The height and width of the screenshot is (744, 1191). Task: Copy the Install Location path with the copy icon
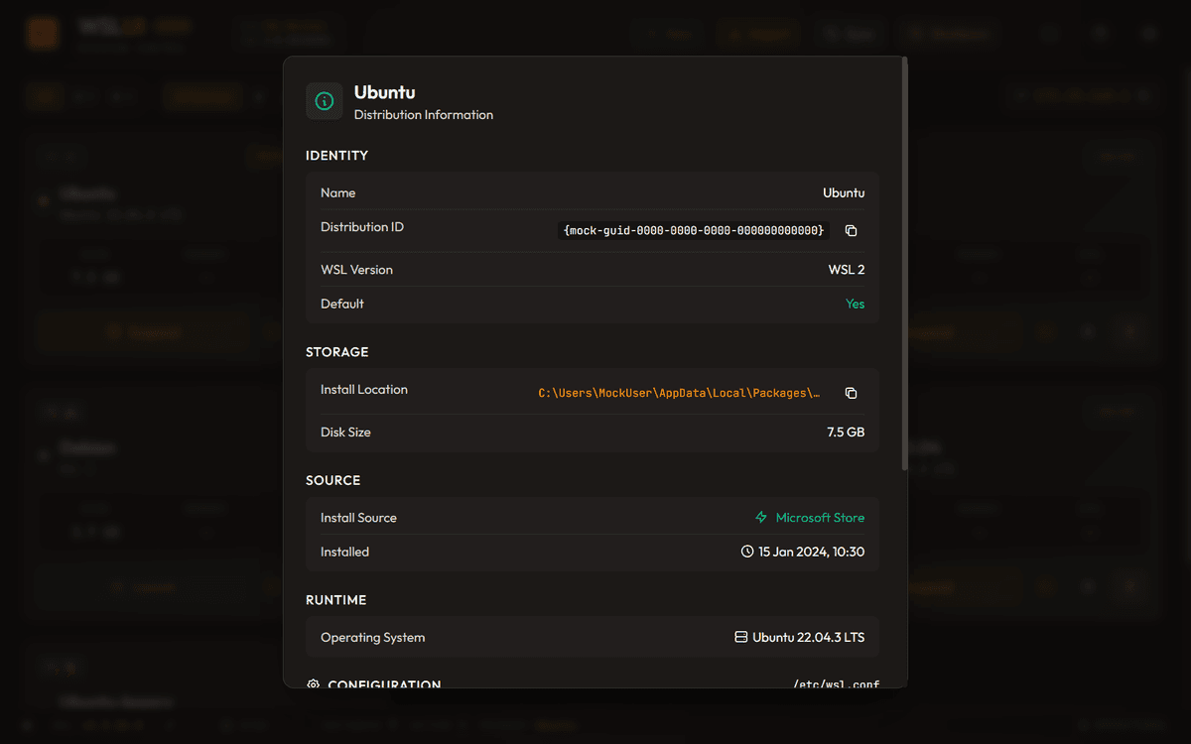pos(851,393)
